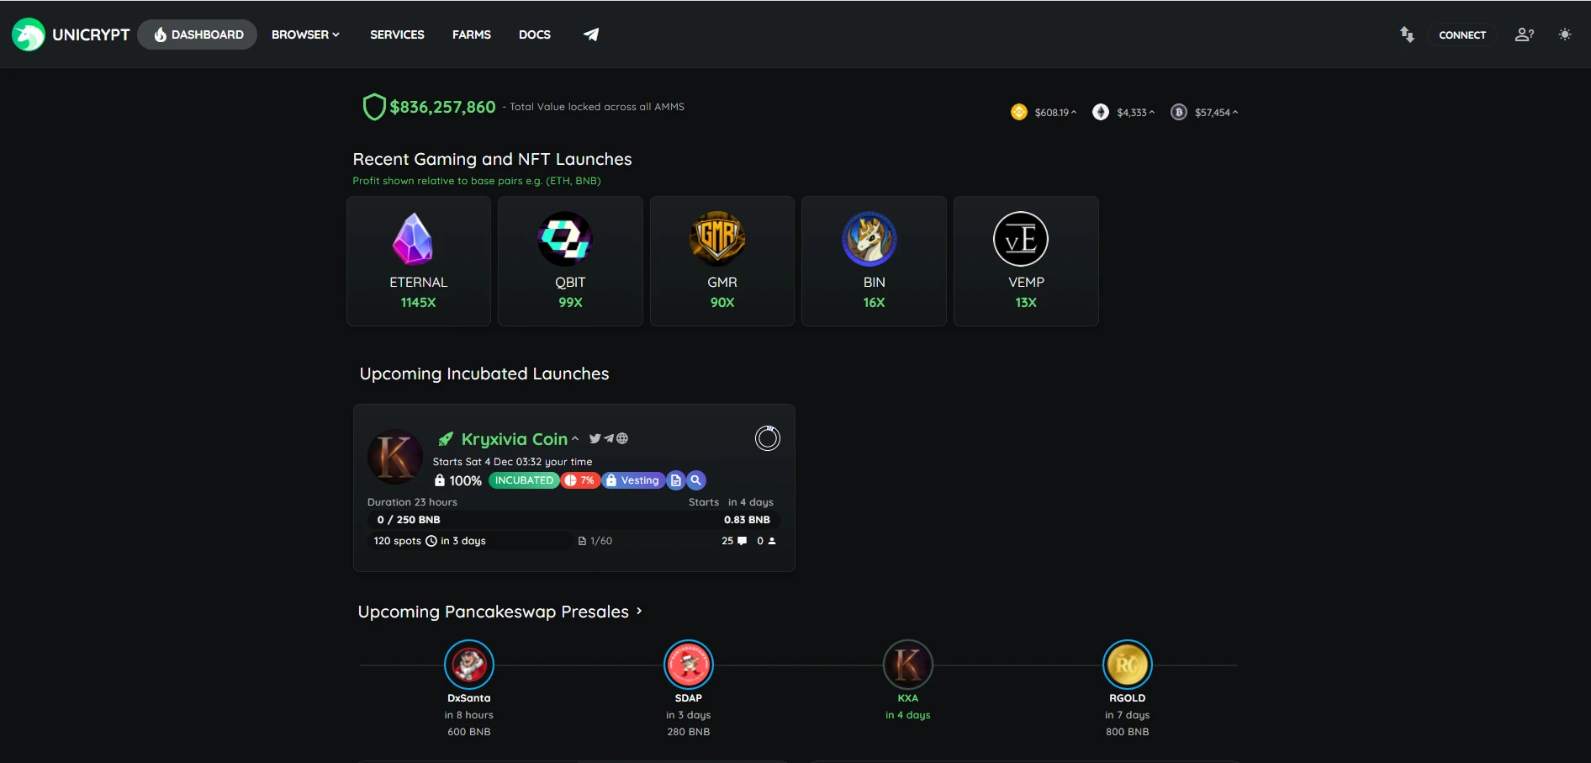
Task: Open the GMR token logo
Action: tap(717, 239)
